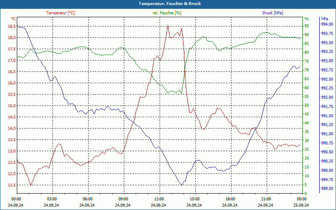Pick the 15:00 time axis label

[194, 199]
